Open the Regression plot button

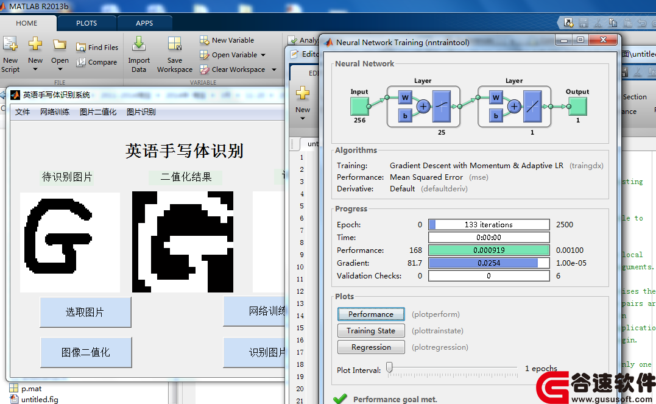tap(371, 347)
